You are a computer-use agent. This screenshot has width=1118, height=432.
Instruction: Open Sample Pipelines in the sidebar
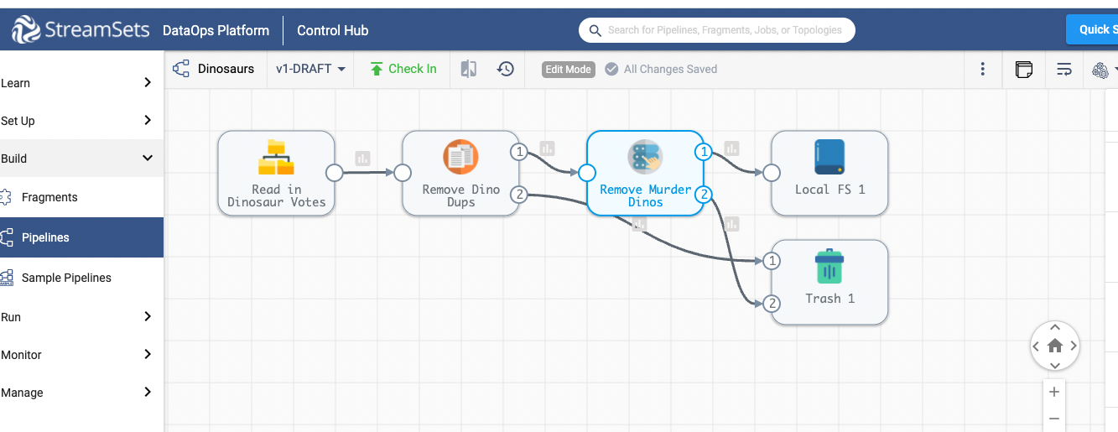point(81,278)
